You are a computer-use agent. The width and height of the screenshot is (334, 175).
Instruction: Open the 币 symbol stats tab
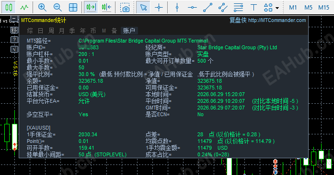coord(93,31)
